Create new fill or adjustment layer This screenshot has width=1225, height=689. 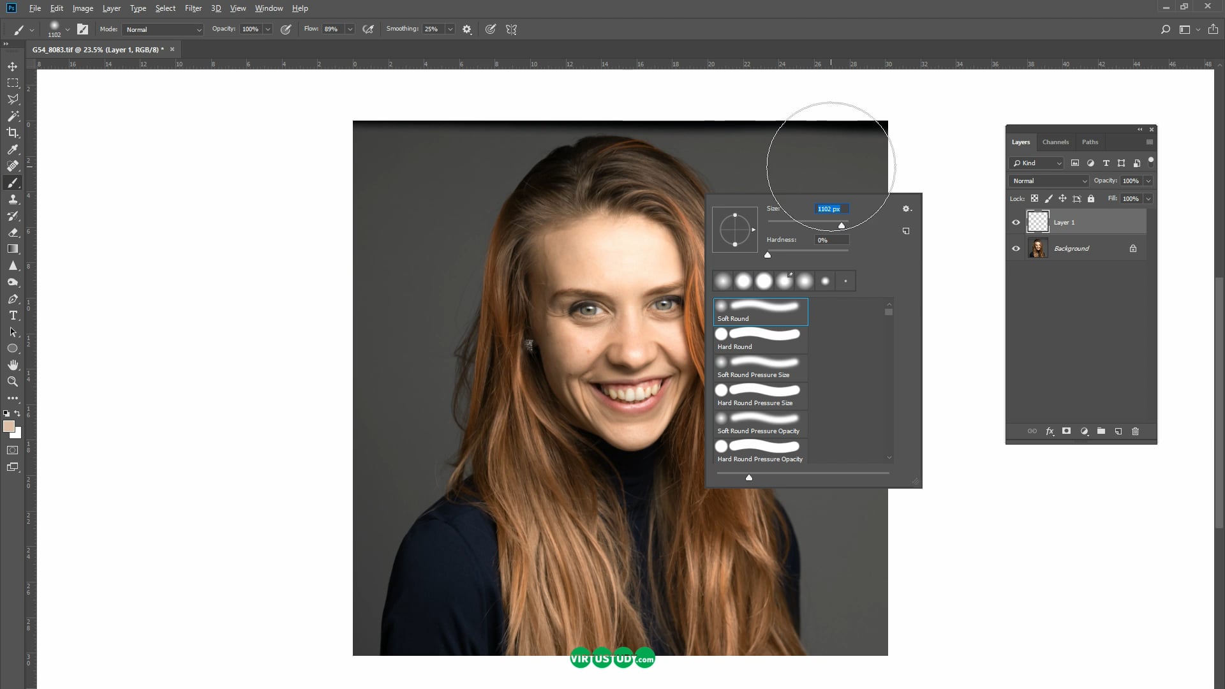tap(1084, 431)
